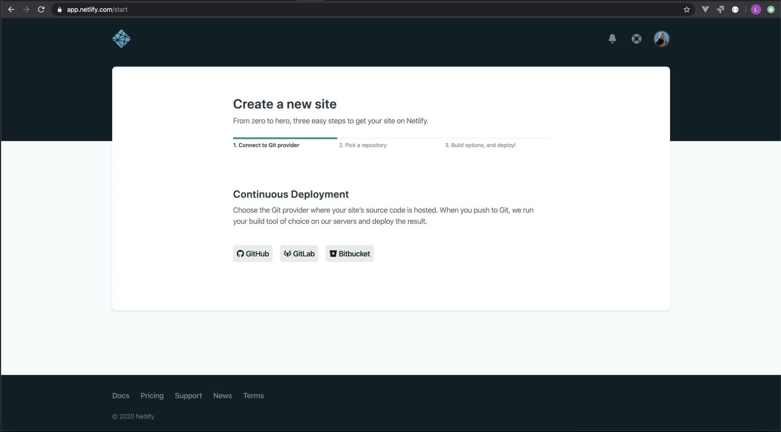Open the Support footer link
The height and width of the screenshot is (432, 781).
pyautogui.click(x=189, y=396)
